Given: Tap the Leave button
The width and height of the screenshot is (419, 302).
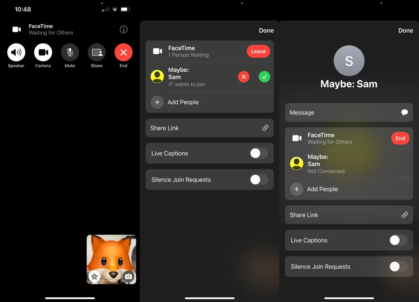Looking at the screenshot, I should 258,51.
